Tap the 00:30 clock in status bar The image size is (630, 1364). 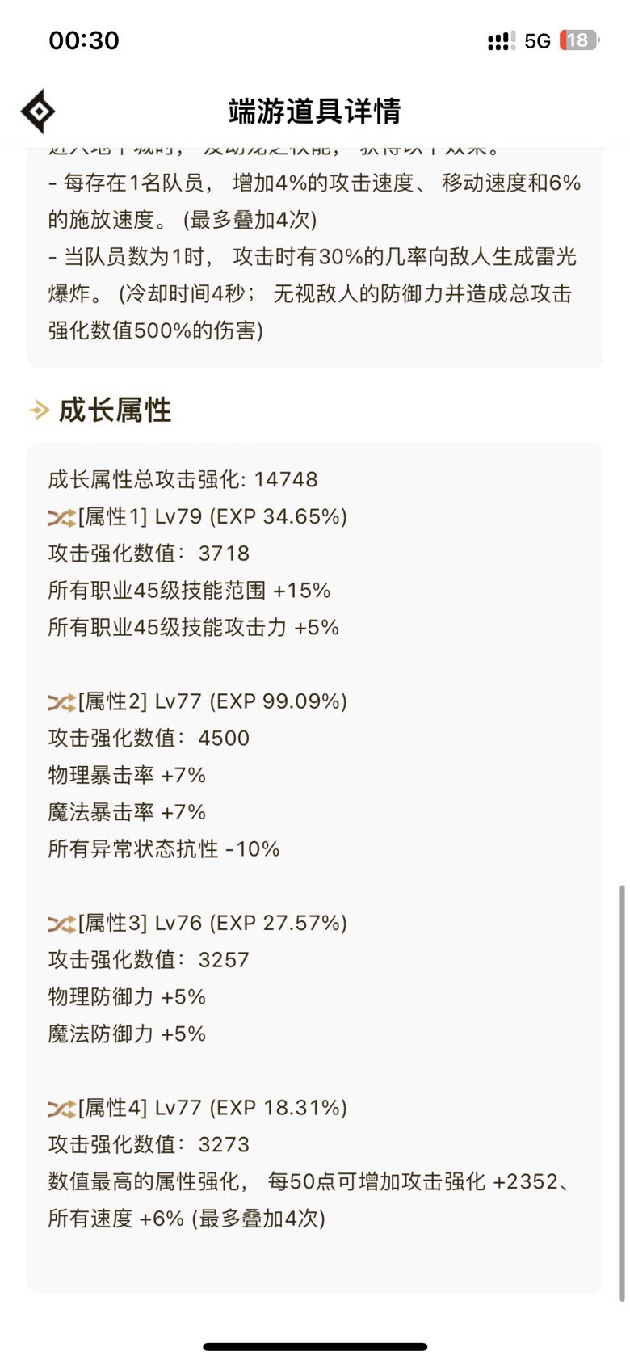point(84,40)
